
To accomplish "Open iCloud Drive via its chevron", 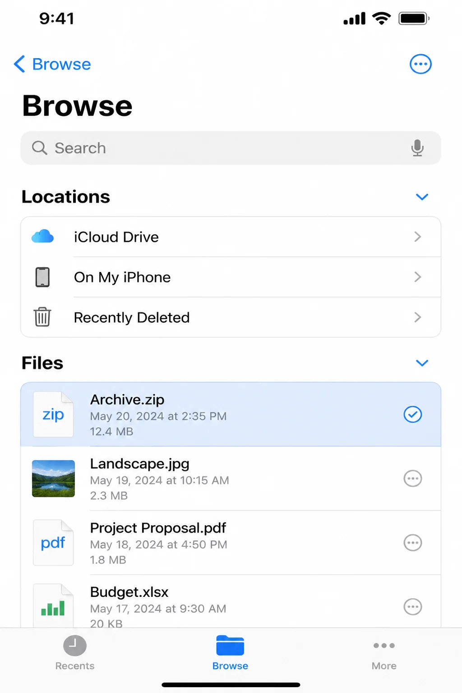I will 418,236.
